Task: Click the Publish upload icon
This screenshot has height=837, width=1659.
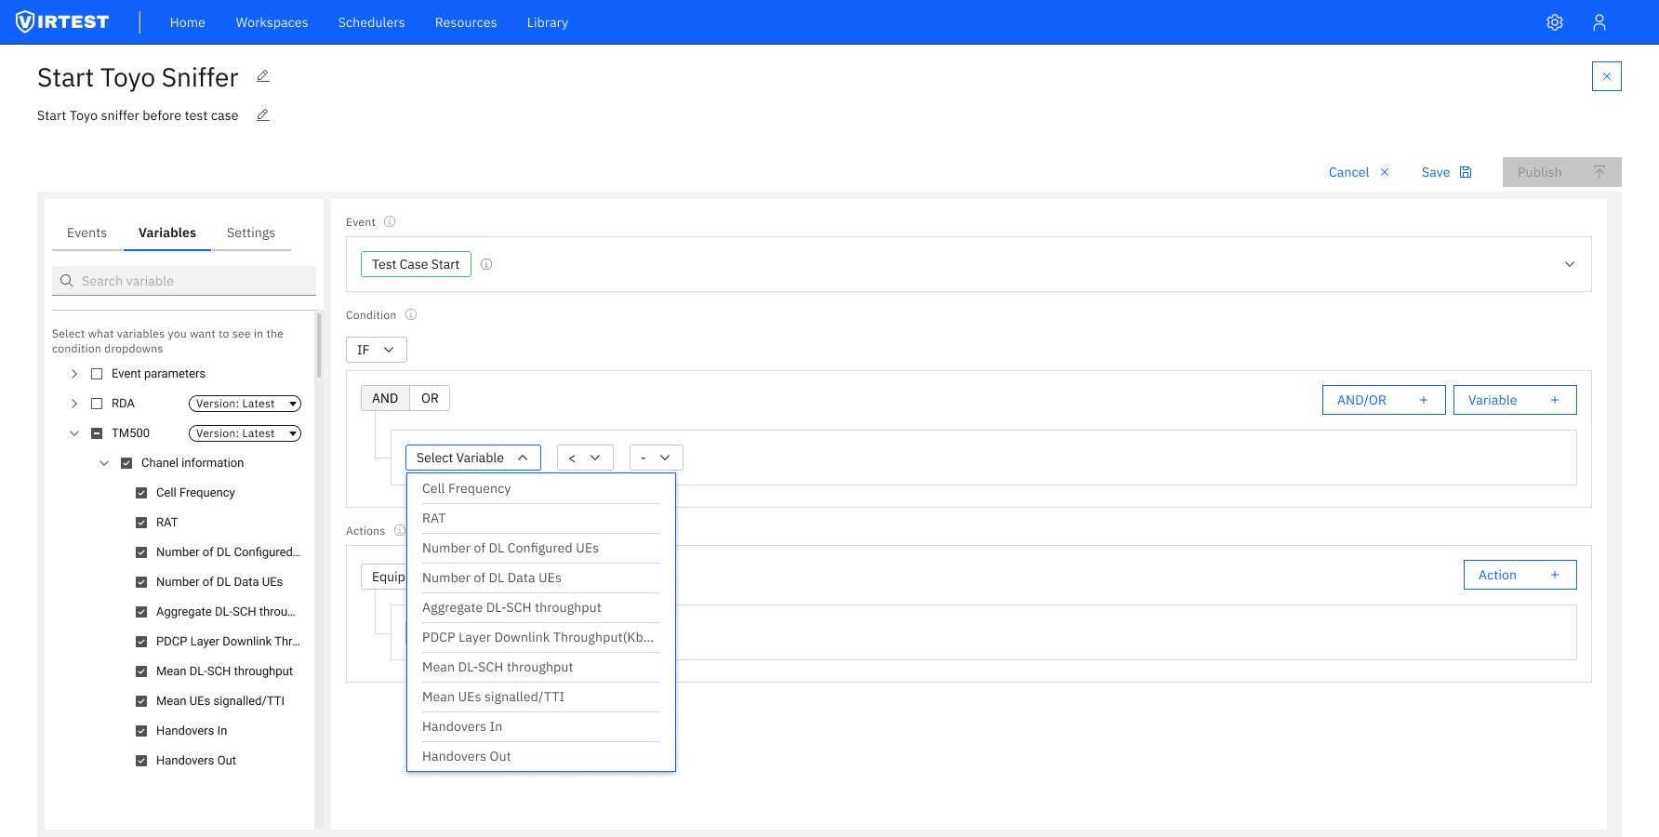Action: click(x=1599, y=172)
